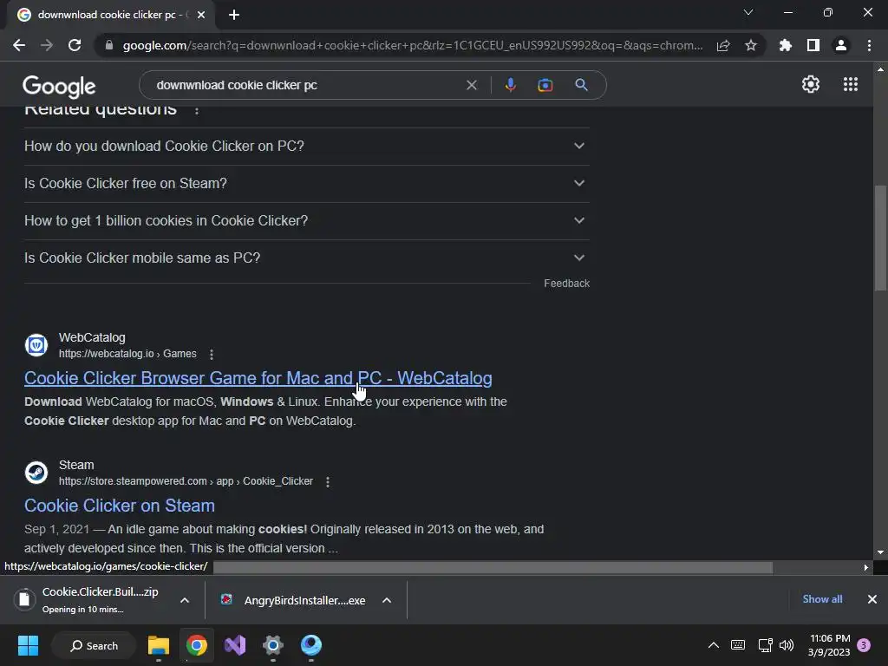888x666 pixels.
Task: Open Steam result options menu
Action: pos(327,481)
